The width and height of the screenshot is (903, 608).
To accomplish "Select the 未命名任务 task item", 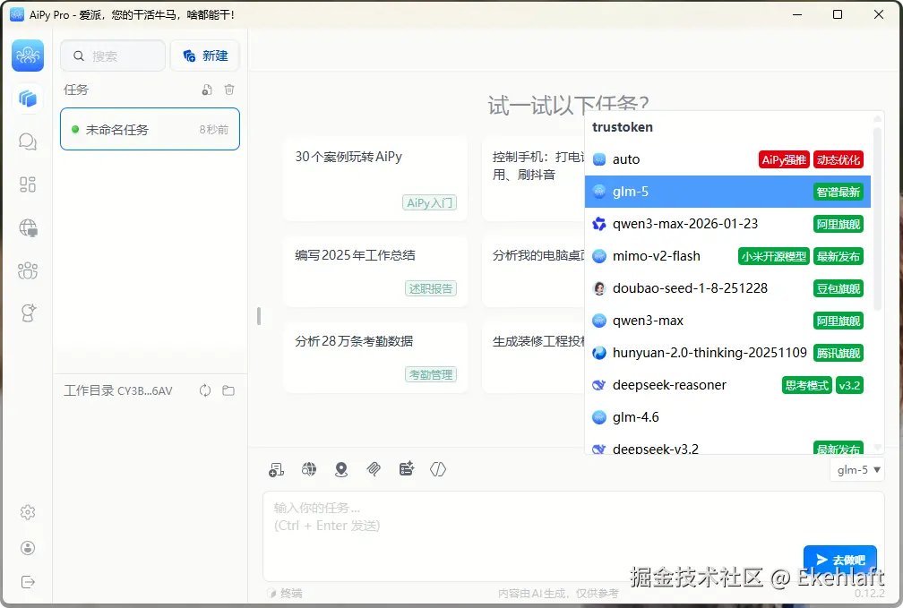I will coord(150,130).
